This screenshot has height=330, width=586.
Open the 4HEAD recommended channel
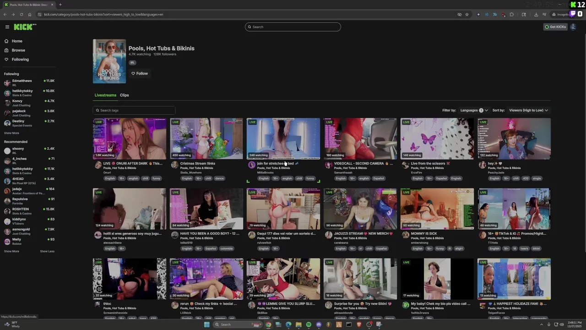click(x=29, y=181)
